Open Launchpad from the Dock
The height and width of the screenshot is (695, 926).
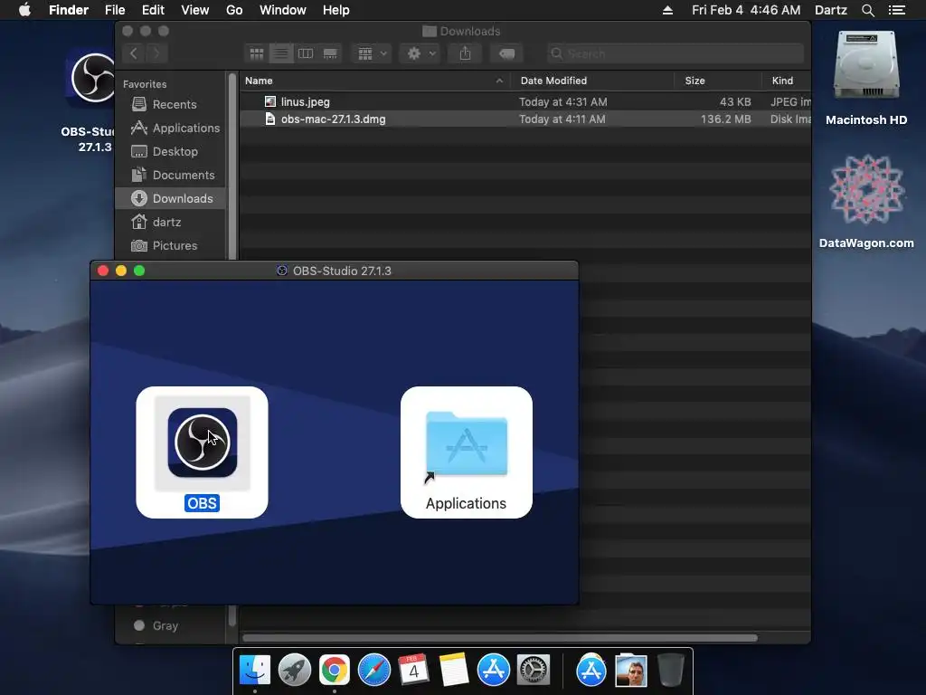[295, 671]
